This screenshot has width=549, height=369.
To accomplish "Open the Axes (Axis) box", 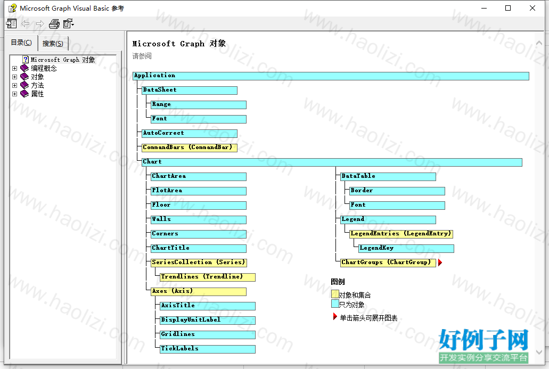I will click(x=199, y=291).
